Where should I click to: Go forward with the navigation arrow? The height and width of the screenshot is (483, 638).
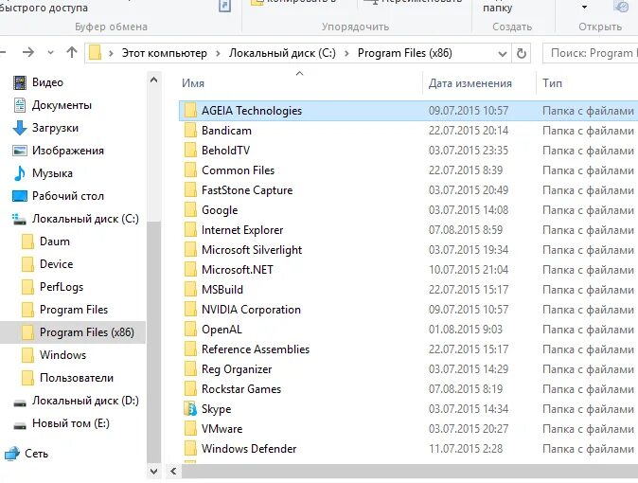pos(28,52)
